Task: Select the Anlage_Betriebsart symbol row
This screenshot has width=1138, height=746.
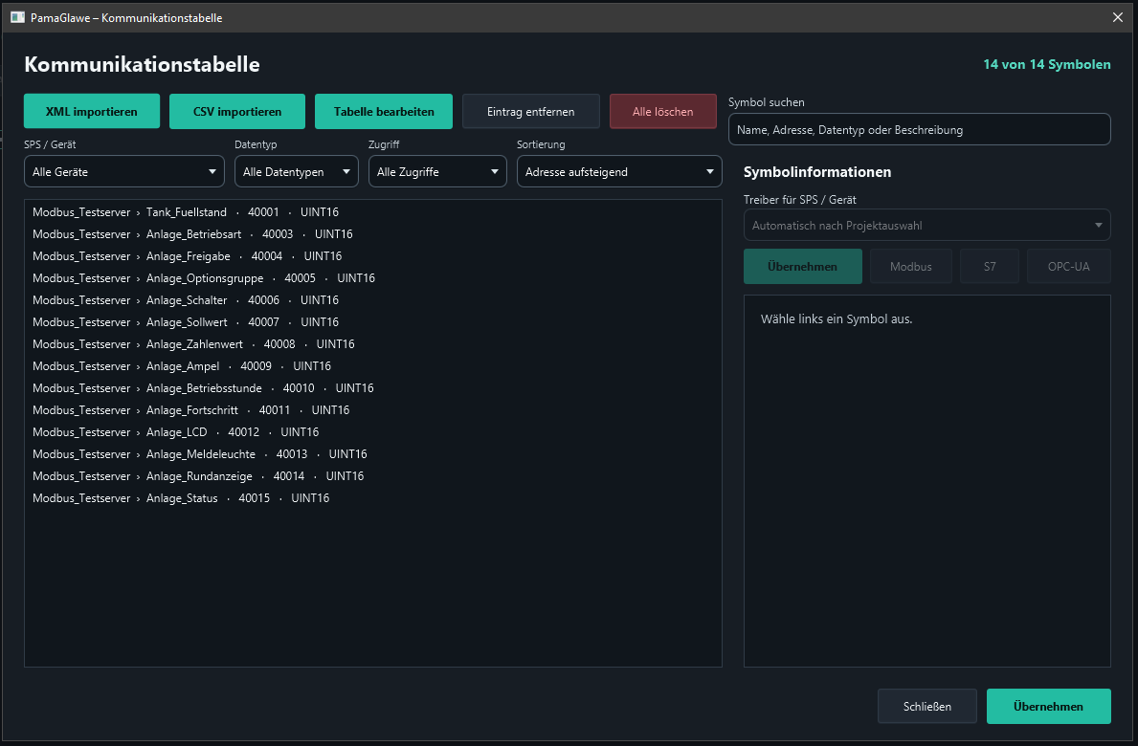Action: (x=373, y=234)
